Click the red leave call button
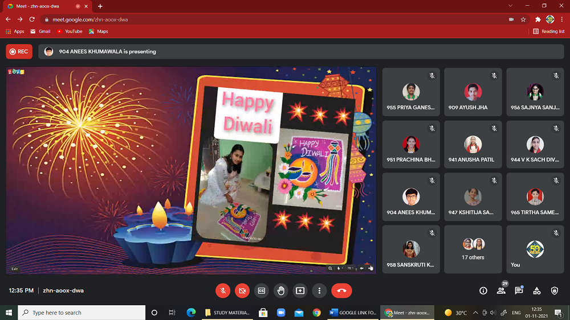The image size is (570, 320). pos(341,290)
